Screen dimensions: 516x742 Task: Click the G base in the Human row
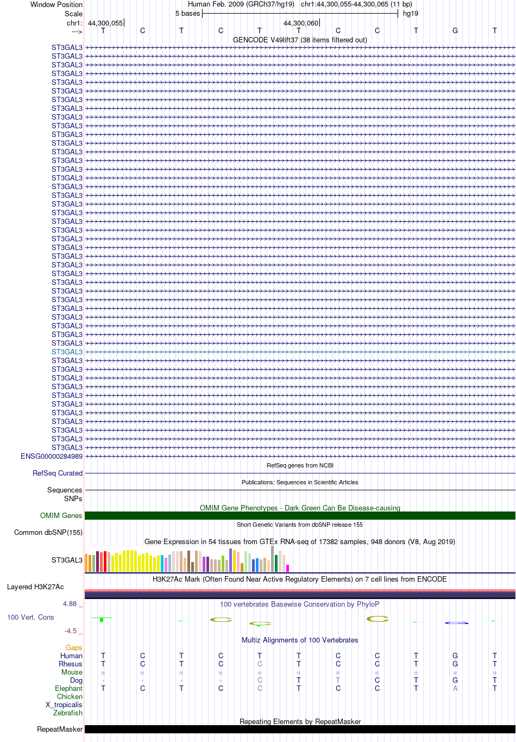[455, 656]
